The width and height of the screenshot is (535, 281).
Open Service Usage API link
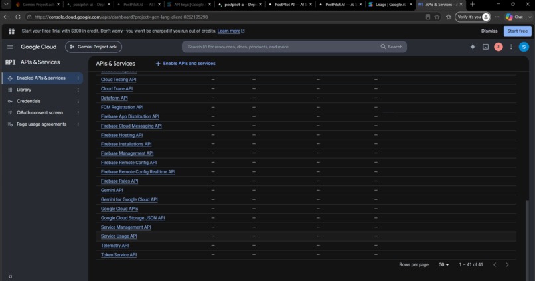(x=119, y=236)
